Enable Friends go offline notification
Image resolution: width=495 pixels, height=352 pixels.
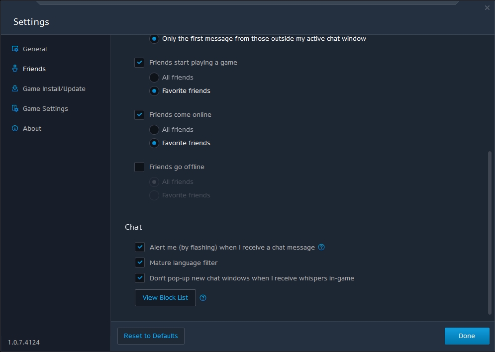pyautogui.click(x=139, y=167)
